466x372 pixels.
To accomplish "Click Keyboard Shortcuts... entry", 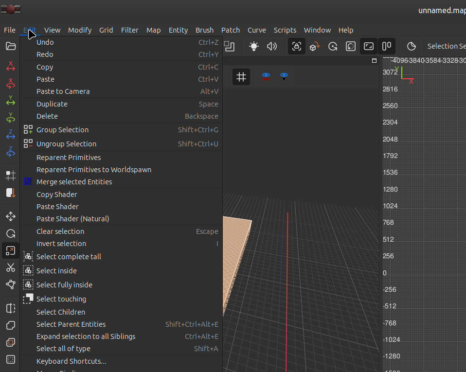I will tap(71, 361).
